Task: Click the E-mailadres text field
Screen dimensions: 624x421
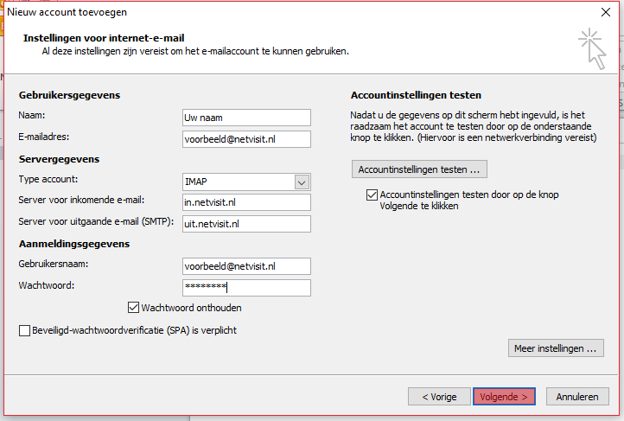Action: [x=246, y=139]
